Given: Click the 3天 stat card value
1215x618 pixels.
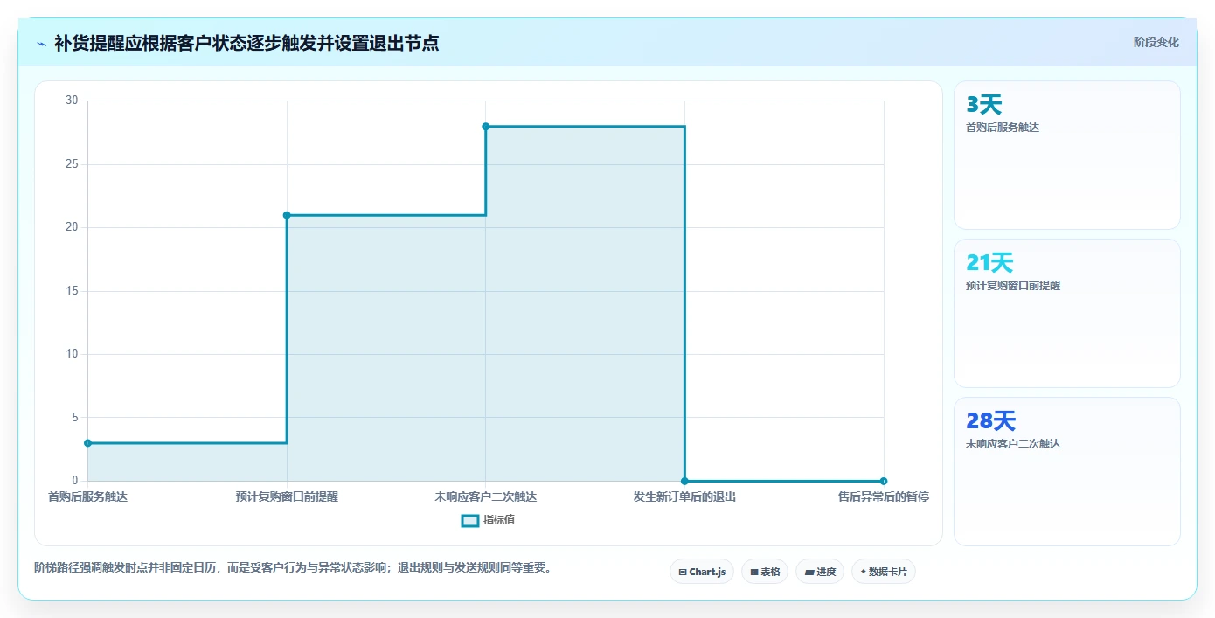Looking at the screenshot, I should click(984, 105).
